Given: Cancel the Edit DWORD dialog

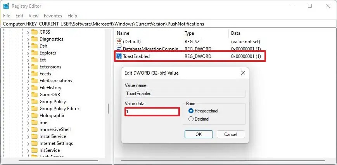Looking at the screenshot, I should 231,134.
